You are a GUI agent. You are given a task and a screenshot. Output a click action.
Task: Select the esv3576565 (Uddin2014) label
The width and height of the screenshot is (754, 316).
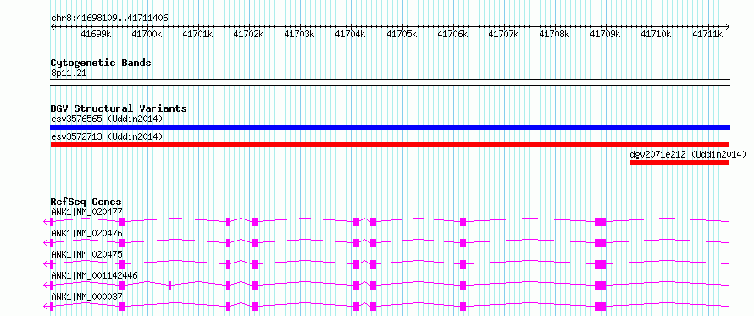click(x=107, y=119)
